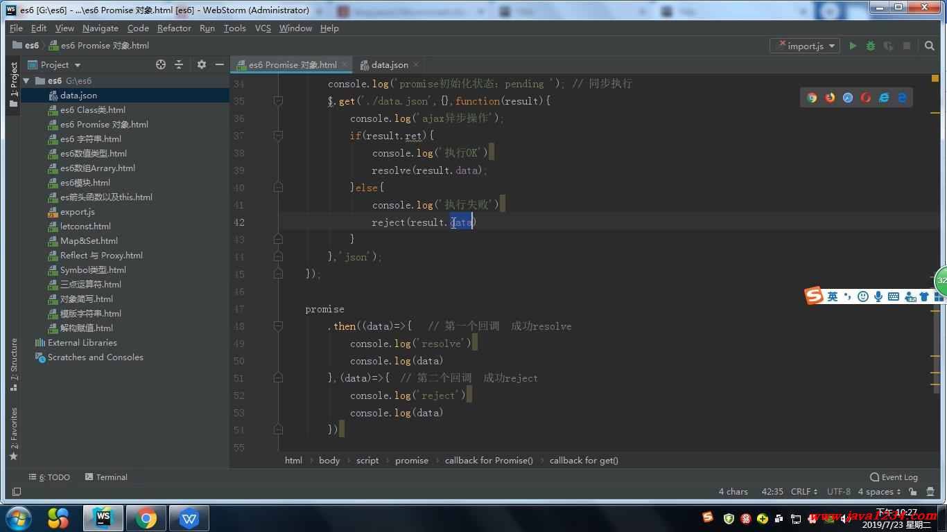The height and width of the screenshot is (532, 947).
Task: Preview page in Opera browser icon
Action: click(866, 98)
